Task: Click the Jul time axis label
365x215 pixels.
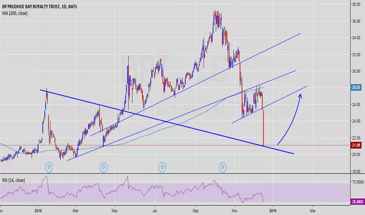Action: [155, 211]
